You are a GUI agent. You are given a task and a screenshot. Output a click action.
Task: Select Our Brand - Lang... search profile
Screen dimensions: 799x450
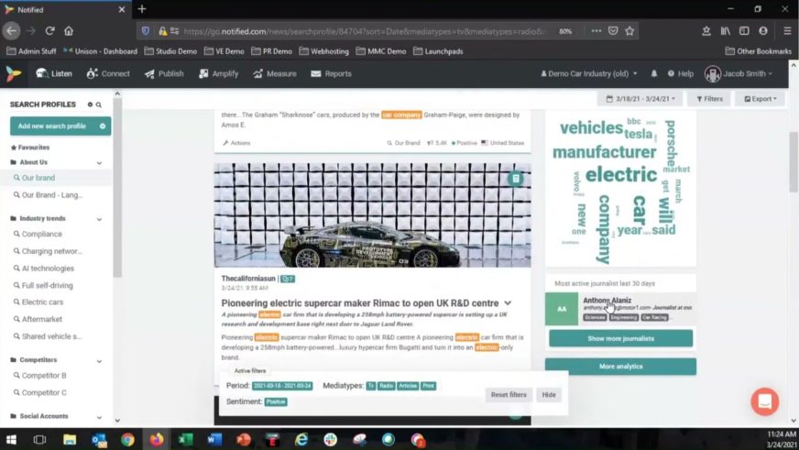(48, 194)
